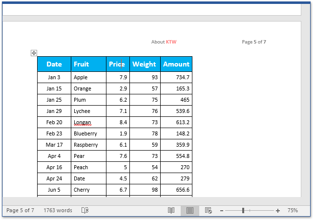Click the Amount column header cell
Screen dimensions: 314x221
(176, 64)
